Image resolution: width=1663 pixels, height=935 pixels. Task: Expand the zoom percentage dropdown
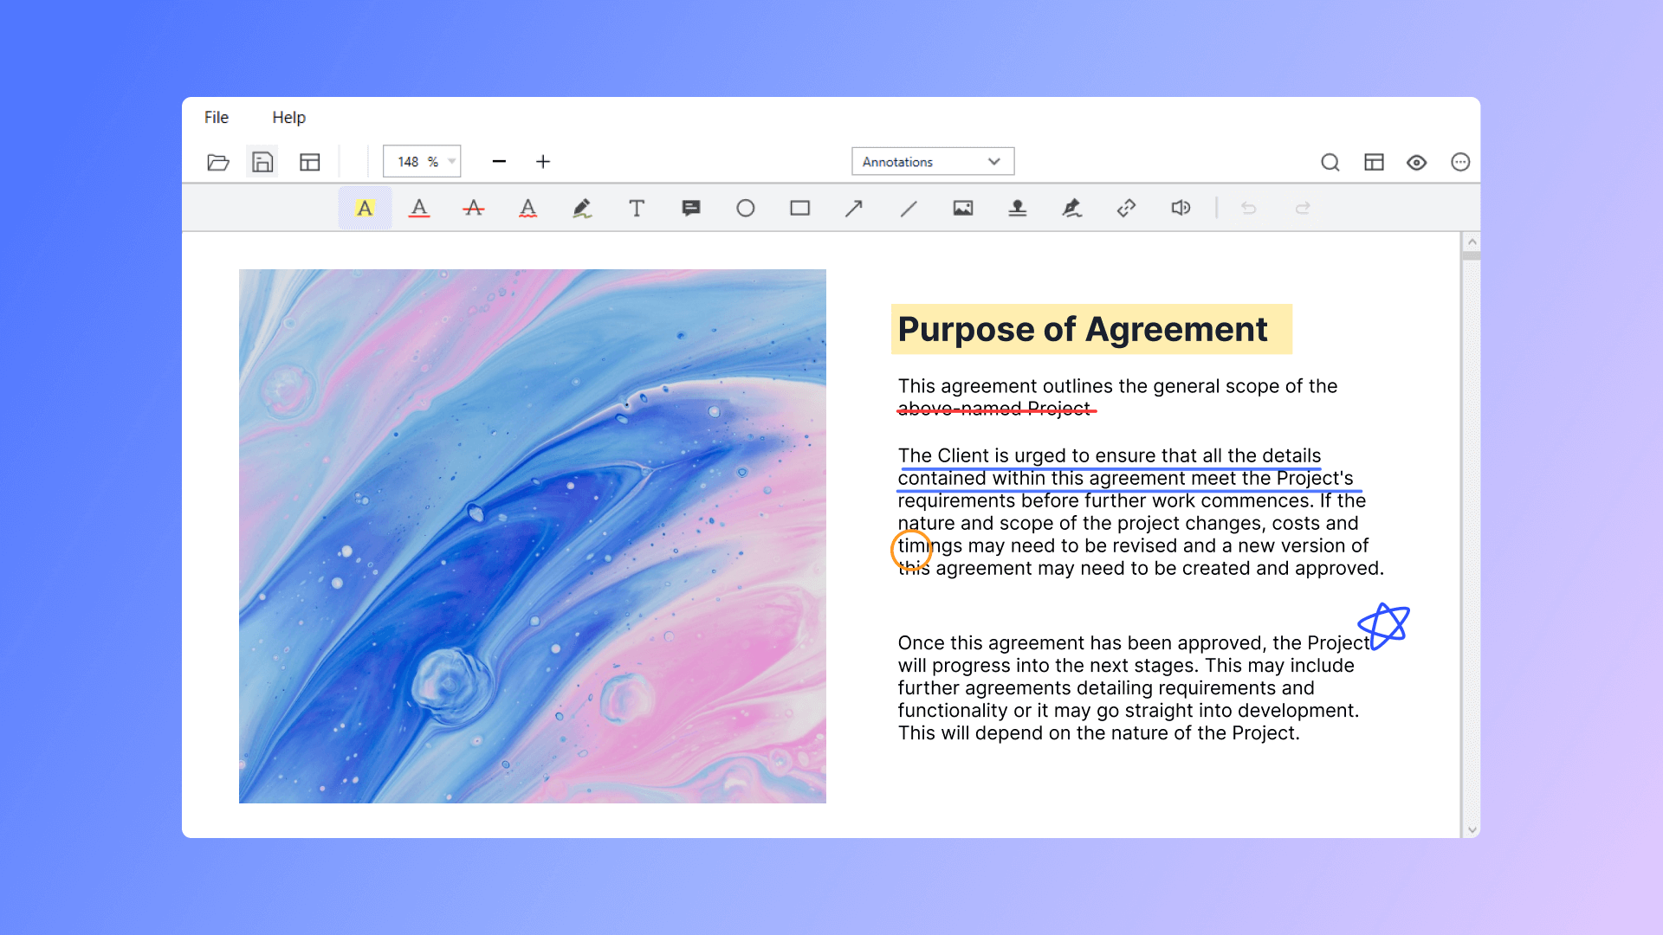point(450,161)
